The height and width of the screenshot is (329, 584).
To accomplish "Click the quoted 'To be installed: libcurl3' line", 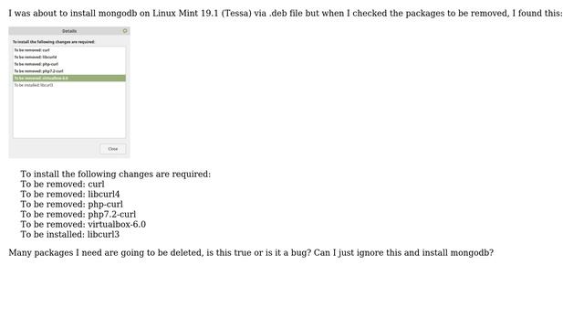I will pos(70,235).
